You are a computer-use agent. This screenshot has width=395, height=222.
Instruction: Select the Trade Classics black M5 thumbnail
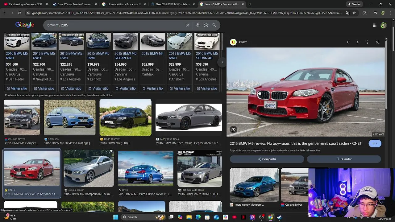point(126,117)
